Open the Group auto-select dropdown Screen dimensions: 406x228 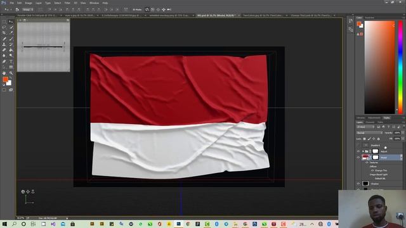click(28, 9)
